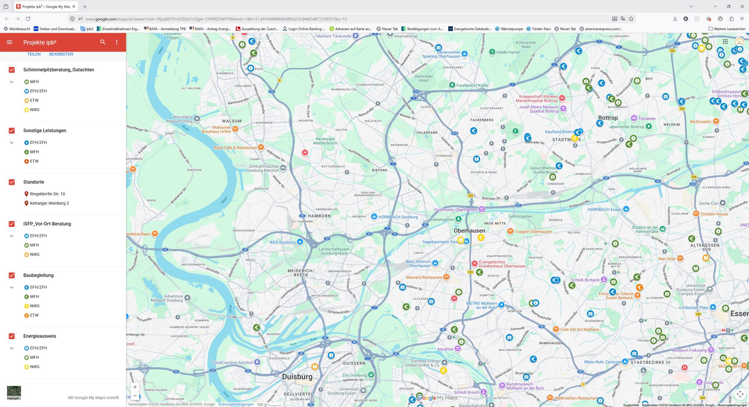Viewport: 749px width, 407px height.
Task: Click the IKEA Duisburg shopping marker
Action: (x=300, y=242)
